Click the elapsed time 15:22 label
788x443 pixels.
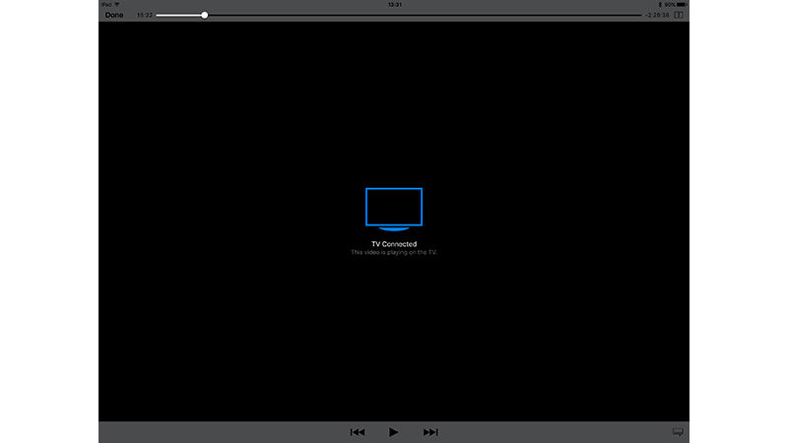tap(145, 15)
